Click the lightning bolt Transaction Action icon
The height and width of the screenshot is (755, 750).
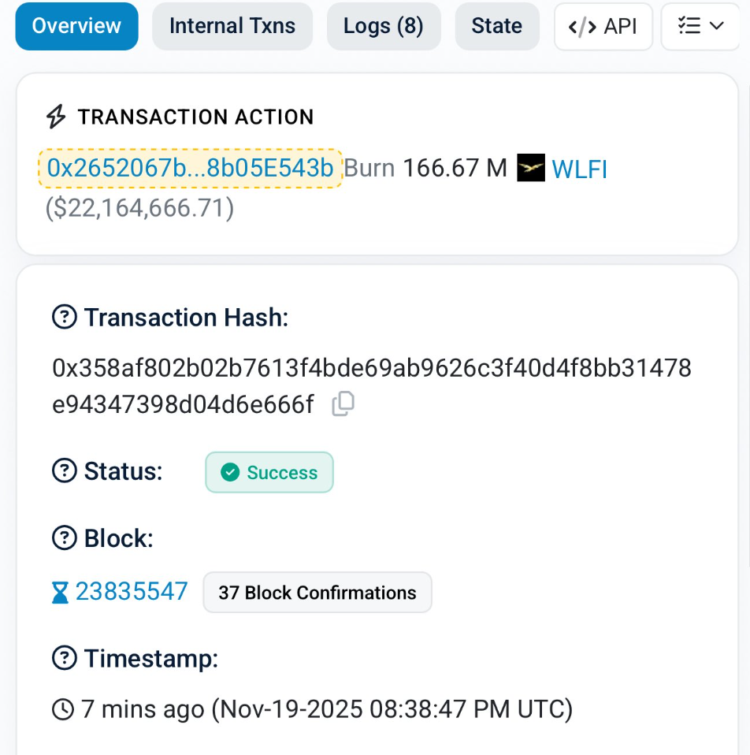coord(56,117)
